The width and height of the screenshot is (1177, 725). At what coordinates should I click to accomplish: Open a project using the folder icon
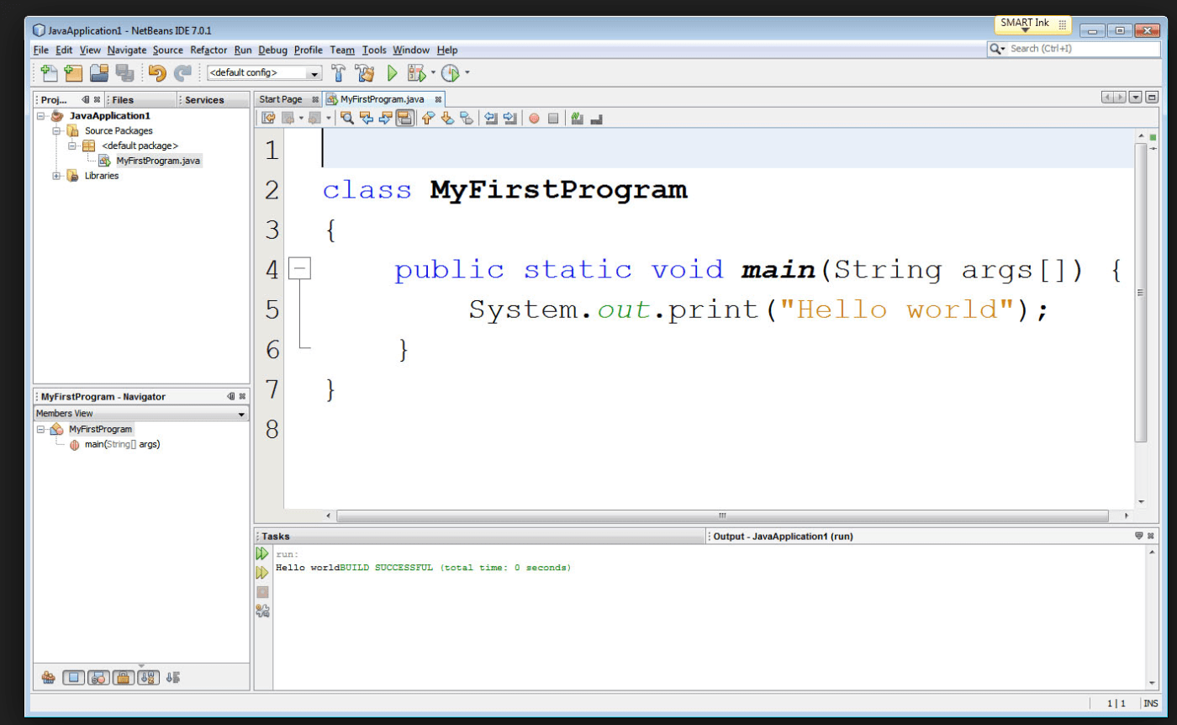click(98, 73)
